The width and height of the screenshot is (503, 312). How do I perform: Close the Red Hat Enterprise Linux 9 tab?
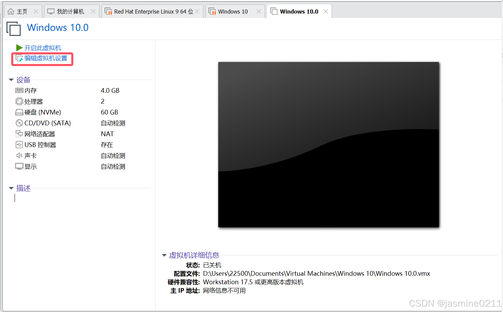pos(197,12)
